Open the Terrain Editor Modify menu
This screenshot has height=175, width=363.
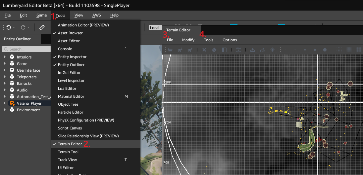point(188,40)
